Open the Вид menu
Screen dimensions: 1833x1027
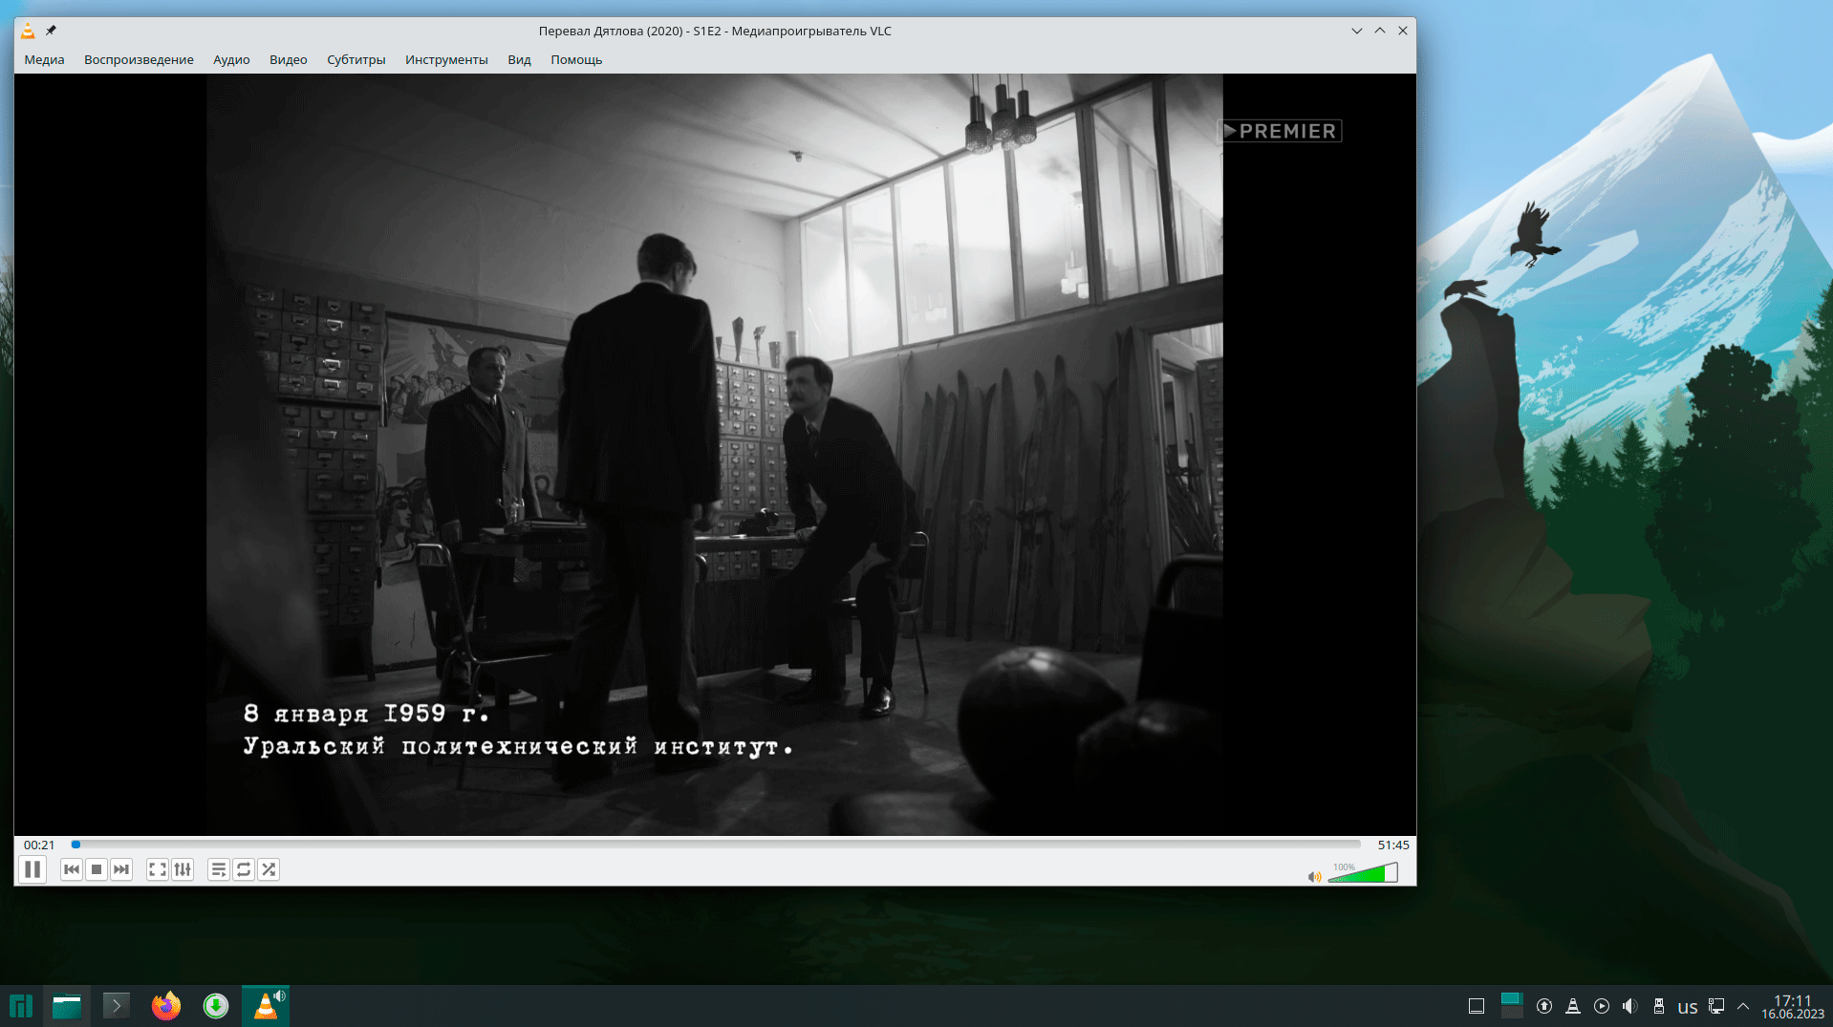pos(519,59)
